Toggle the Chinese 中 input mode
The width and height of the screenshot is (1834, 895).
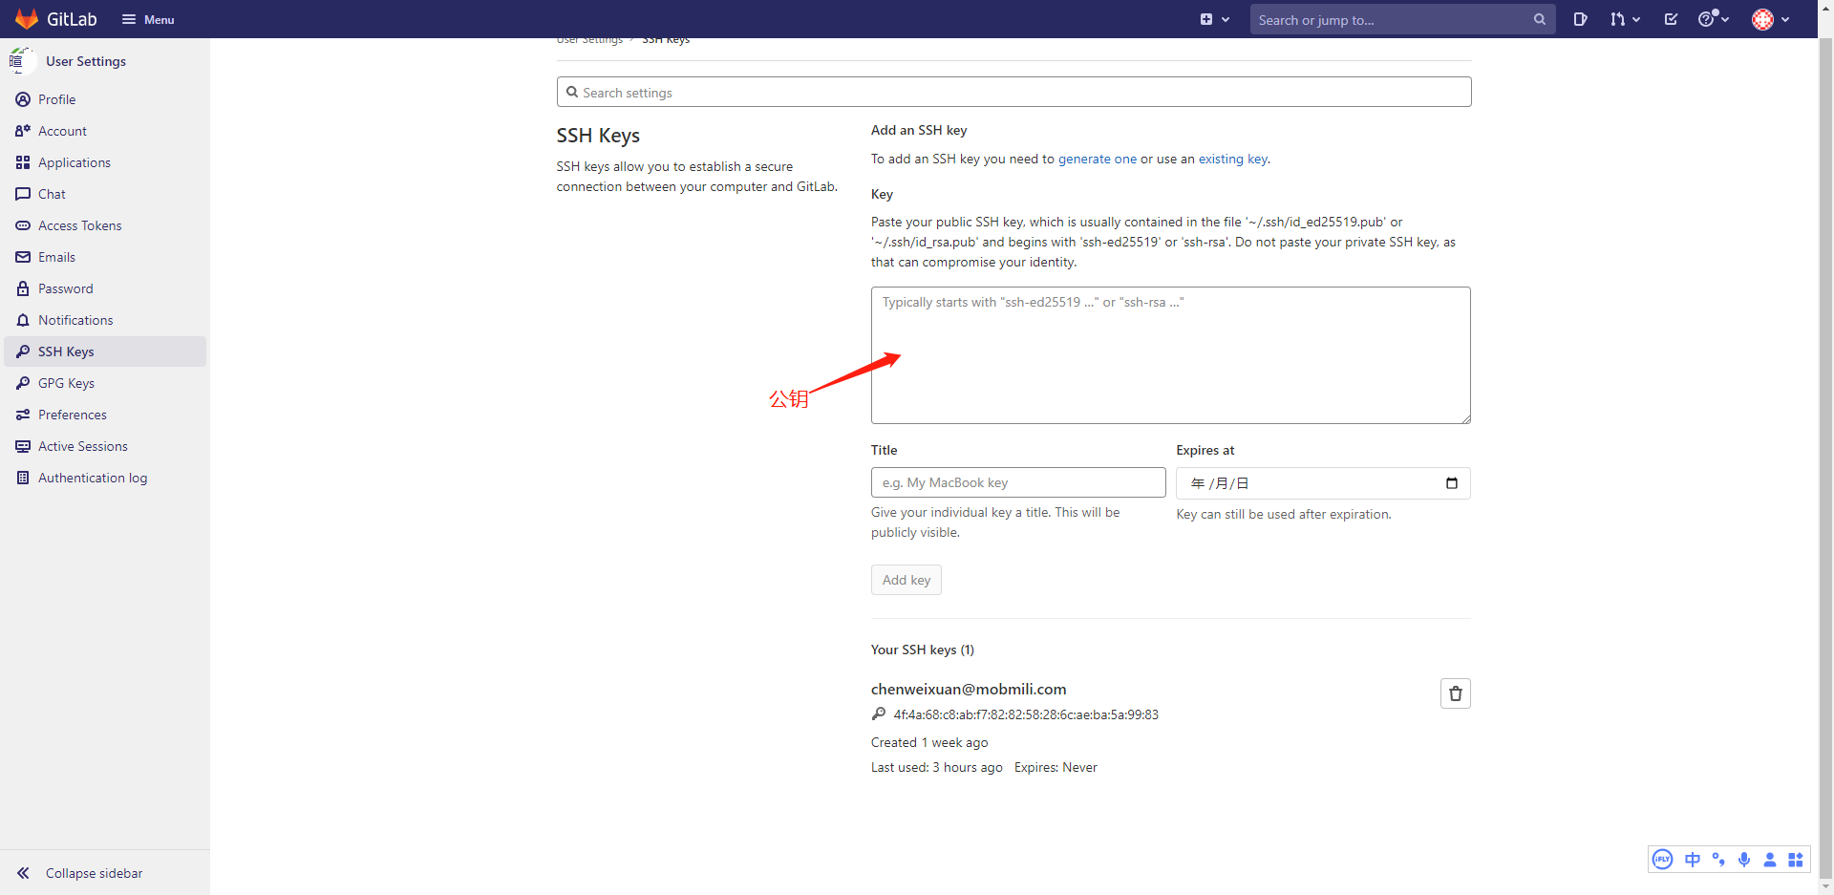[x=1693, y=860]
